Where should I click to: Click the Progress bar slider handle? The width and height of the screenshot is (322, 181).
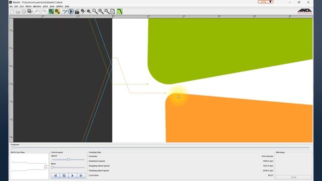pyautogui.click(x=12, y=147)
